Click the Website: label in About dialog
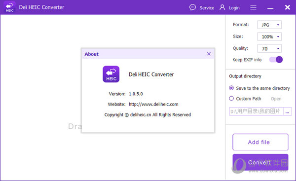This screenshot has width=296, height=181. [x=116, y=104]
